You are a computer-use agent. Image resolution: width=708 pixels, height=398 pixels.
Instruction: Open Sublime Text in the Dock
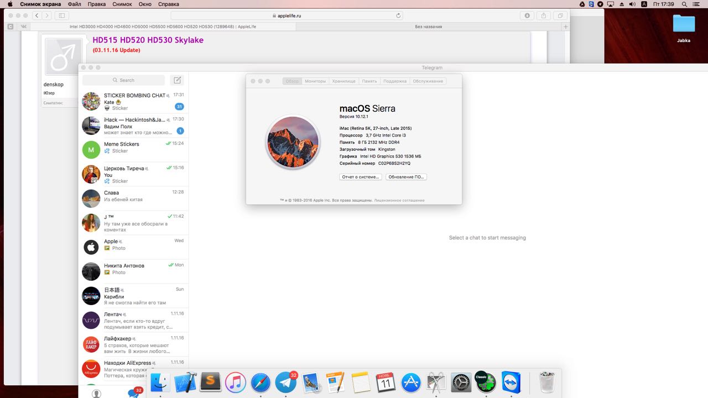(x=211, y=381)
